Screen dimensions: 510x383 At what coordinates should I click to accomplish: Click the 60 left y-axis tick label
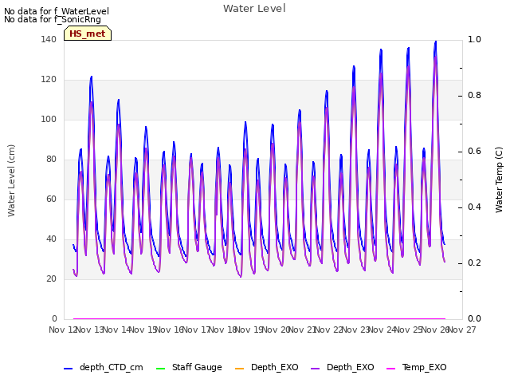point(51,199)
